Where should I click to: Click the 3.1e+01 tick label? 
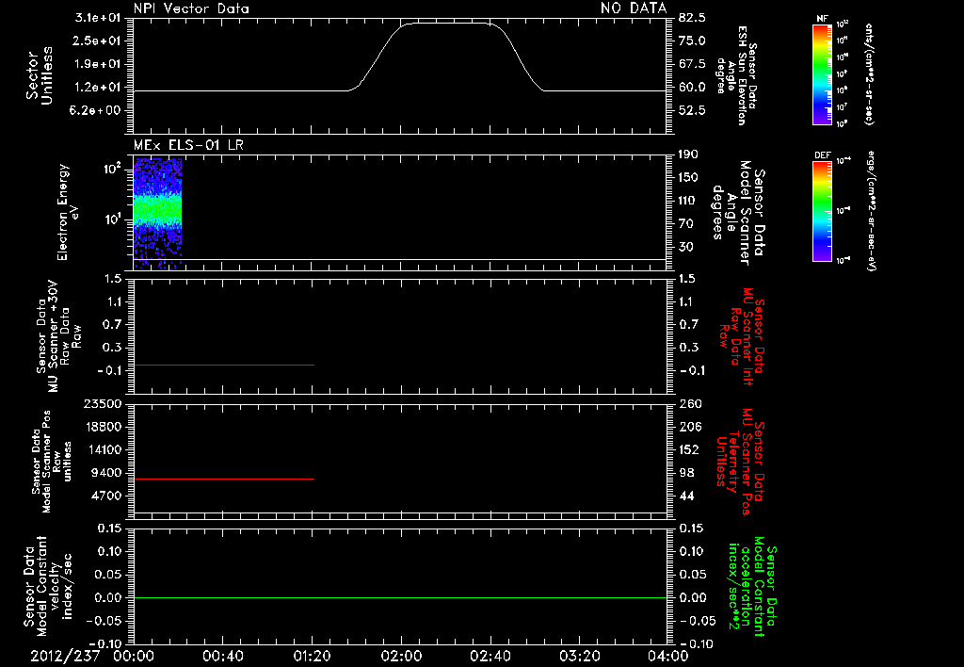(x=97, y=18)
